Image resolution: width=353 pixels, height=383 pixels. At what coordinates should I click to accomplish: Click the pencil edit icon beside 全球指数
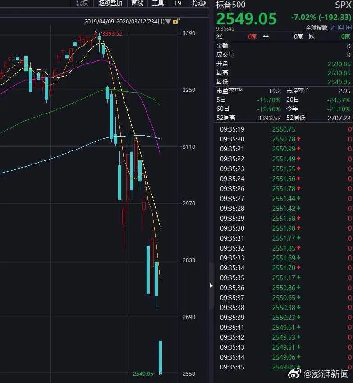tap(333, 27)
